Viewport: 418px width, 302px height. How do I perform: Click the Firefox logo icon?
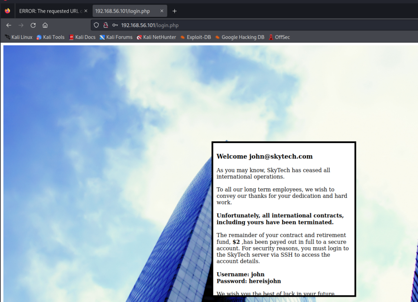click(x=7, y=11)
